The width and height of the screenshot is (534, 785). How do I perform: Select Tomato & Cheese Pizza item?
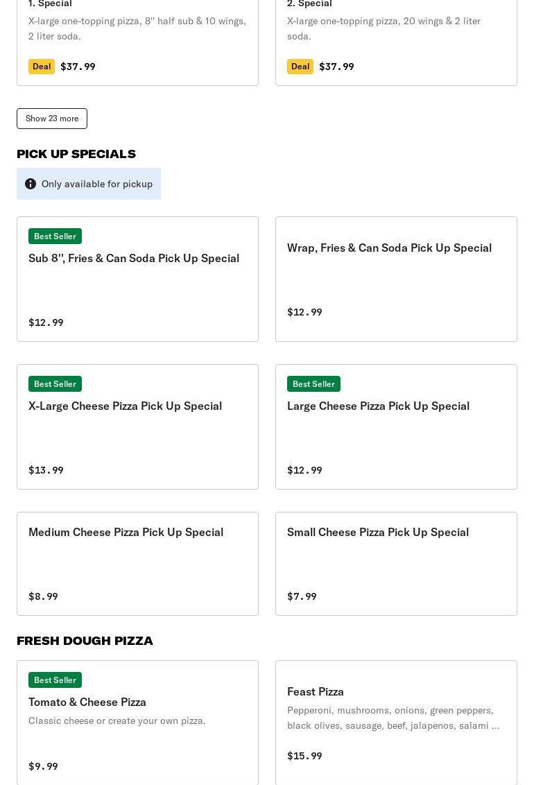(x=137, y=723)
